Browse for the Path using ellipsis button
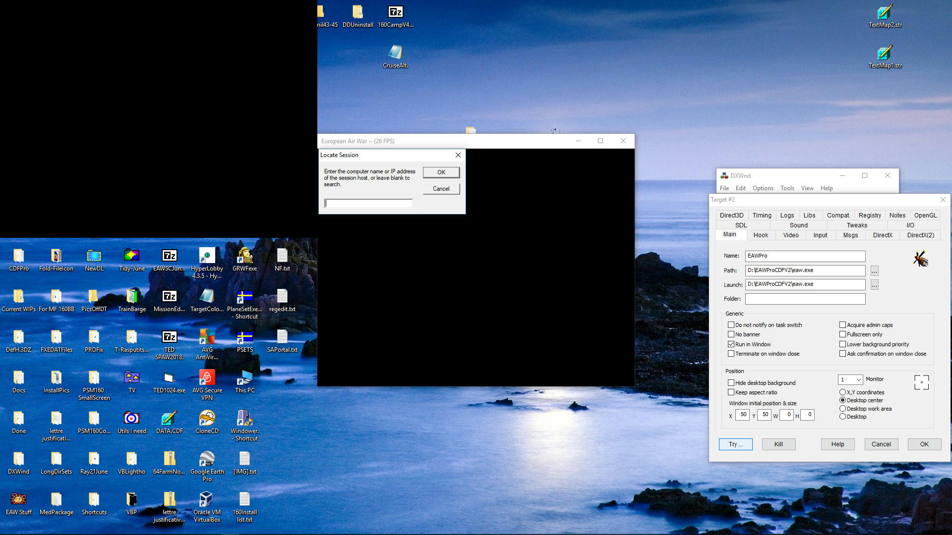Screen dimensions: 952x535 click(x=874, y=271)
